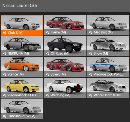Image resolution: width=130 pixels, height=122 pixels.
Task: Click the config icon beside OffRoad (M)
Action: pos(47,53)
